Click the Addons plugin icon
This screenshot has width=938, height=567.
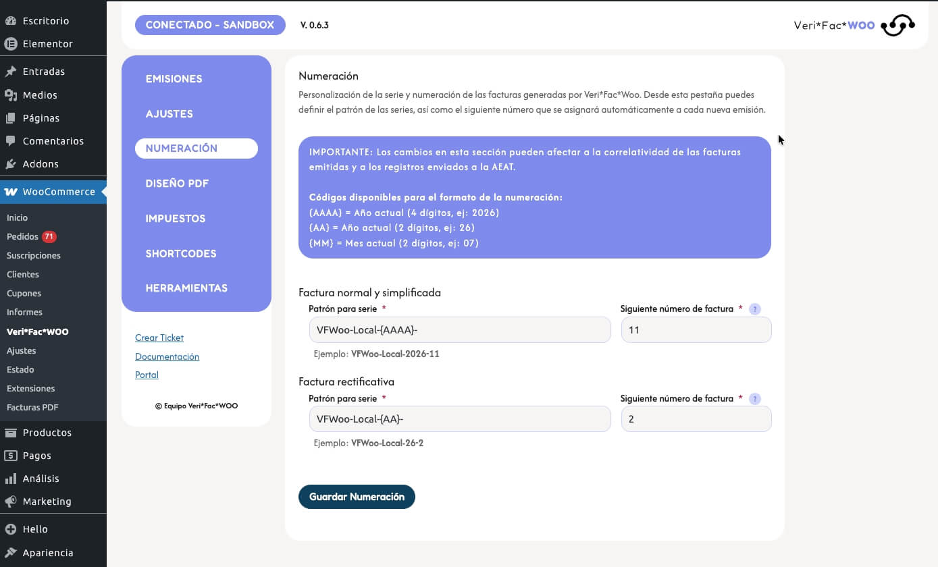11,164
